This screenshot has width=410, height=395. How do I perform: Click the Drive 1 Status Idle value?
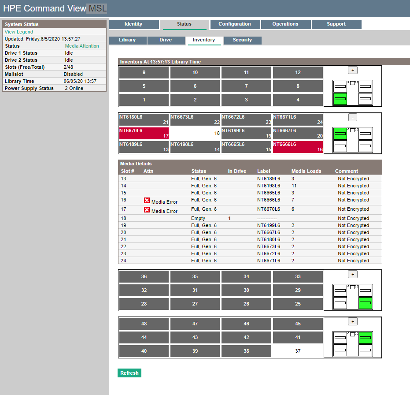[69, 53]
